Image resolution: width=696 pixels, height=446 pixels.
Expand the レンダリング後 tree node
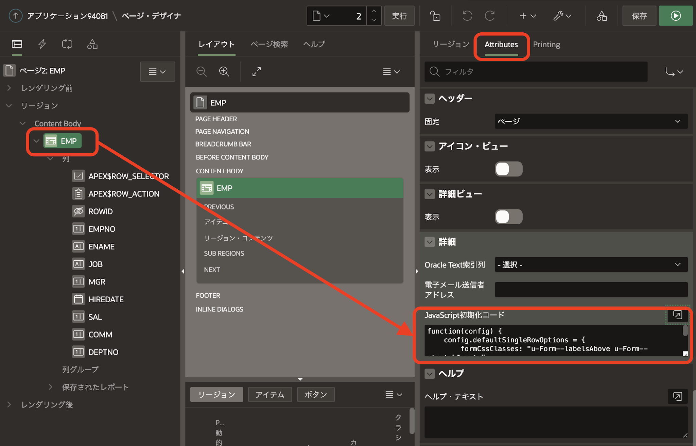(9, 405)
